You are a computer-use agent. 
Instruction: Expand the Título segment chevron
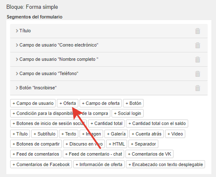17,31
